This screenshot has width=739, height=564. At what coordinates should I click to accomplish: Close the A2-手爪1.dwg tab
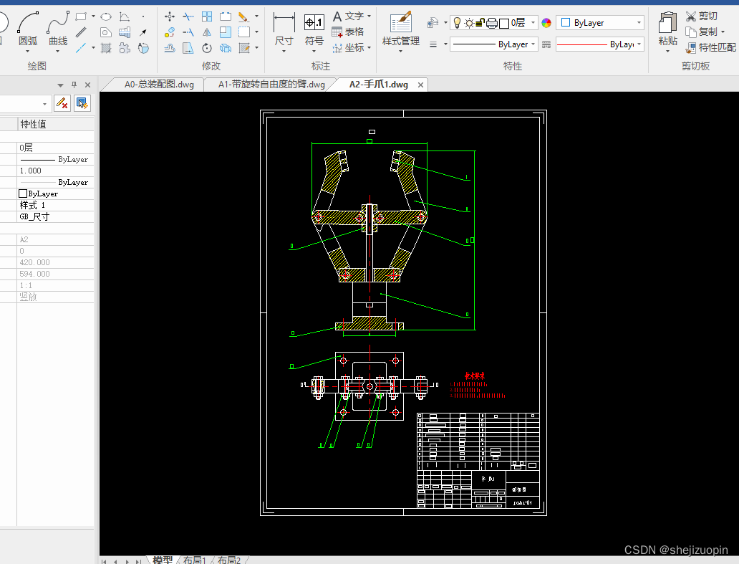[420, 85]
